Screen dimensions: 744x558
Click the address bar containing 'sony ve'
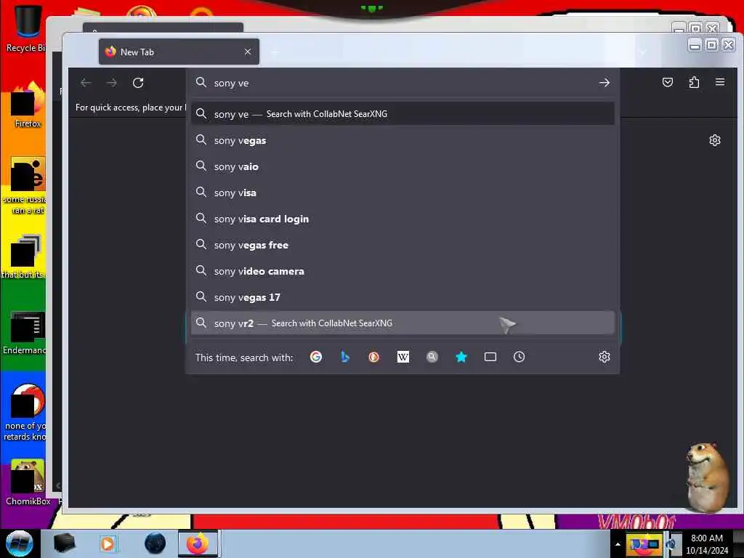tap(403, 83)
